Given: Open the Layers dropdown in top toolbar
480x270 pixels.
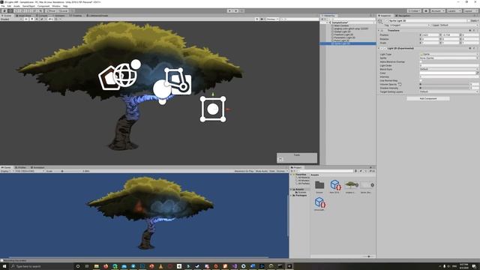Looking at the screenshot, I should (454, 10).
